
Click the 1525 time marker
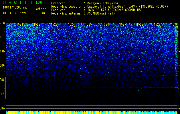coord(89,25)
